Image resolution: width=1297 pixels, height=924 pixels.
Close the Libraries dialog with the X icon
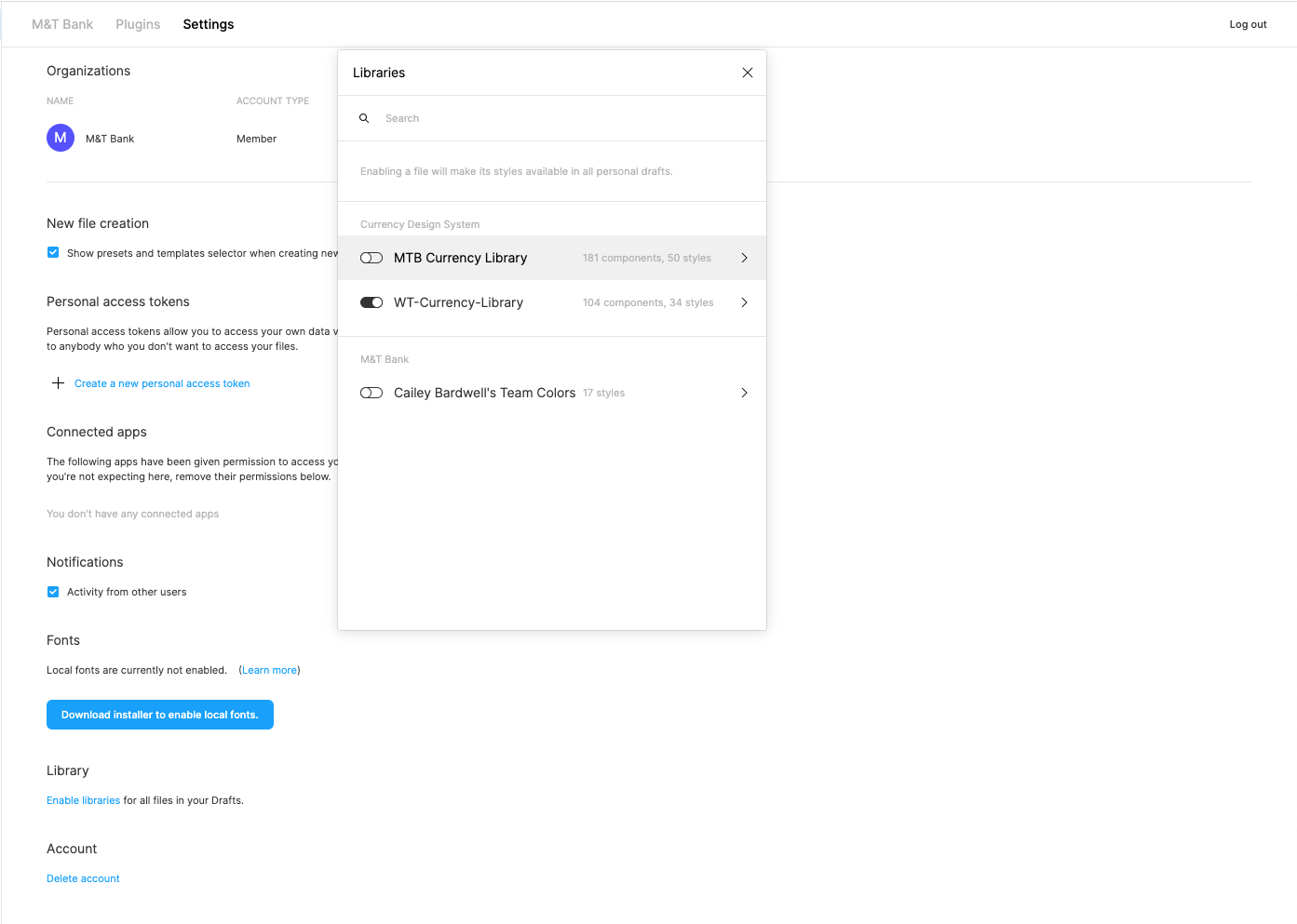click(x=747, y=72)
